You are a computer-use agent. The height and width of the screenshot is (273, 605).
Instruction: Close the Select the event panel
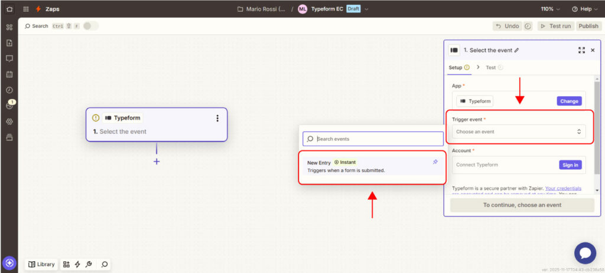coord(593,50)
